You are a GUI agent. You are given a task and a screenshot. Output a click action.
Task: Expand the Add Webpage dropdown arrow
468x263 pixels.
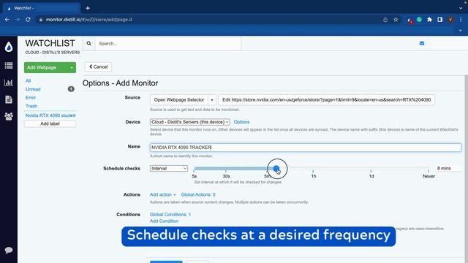pos(72,68)
